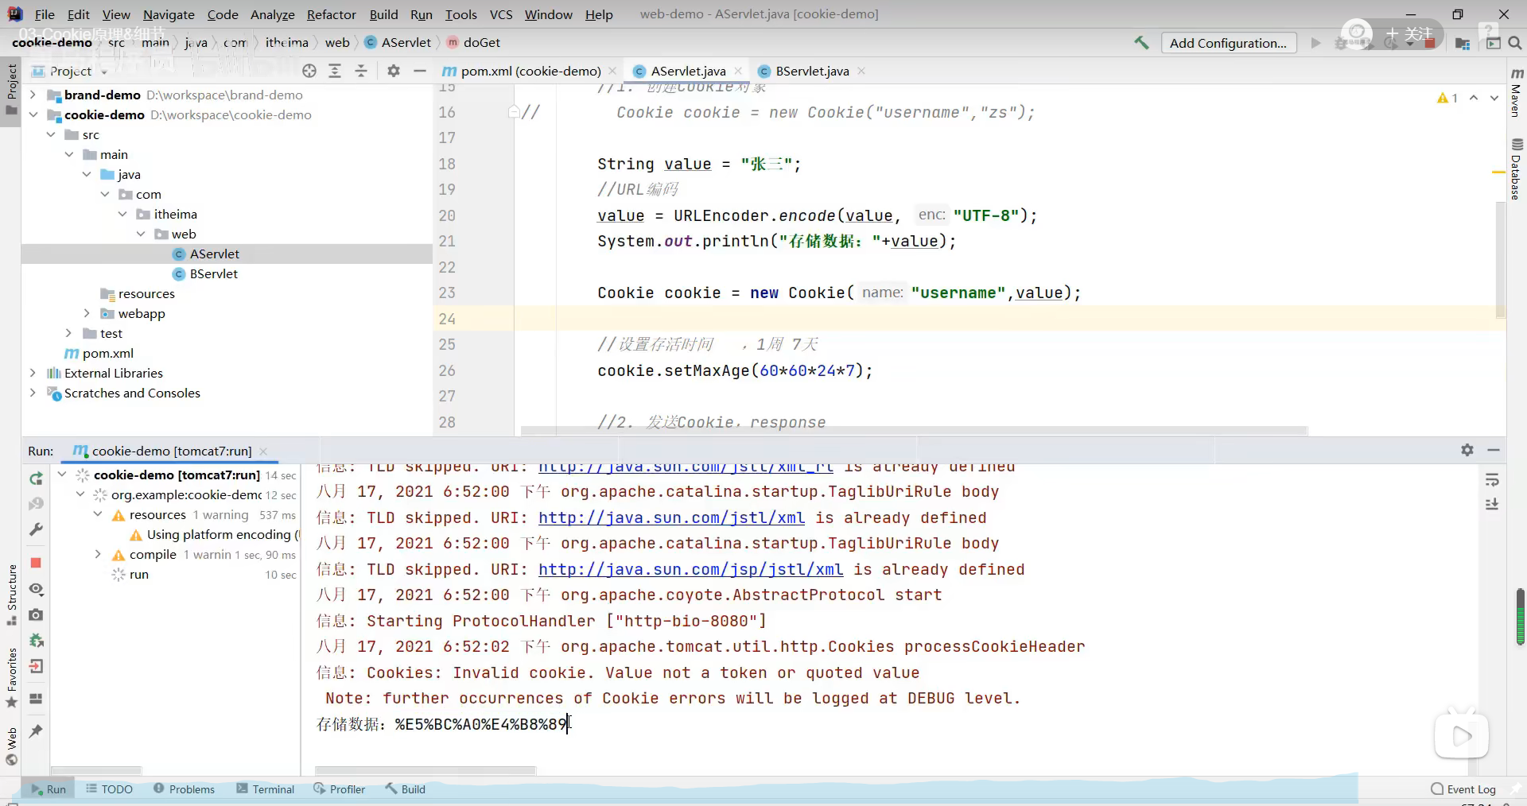Select BServlet in the project tree
The width and height of the screenshot is (1527, 806).
coord(213,273)
